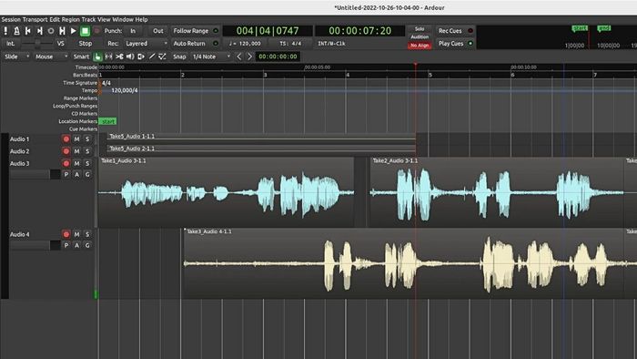Open the Transport menu
Viewport: 637px width, 359px height.
pos(35,19)
